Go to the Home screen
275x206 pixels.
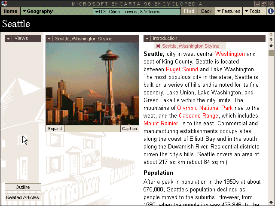click(10, 11)
